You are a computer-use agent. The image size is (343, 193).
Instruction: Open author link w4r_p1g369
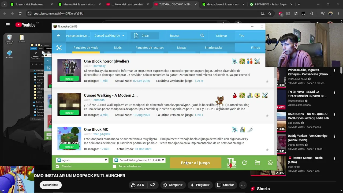(x=102, y=134)
